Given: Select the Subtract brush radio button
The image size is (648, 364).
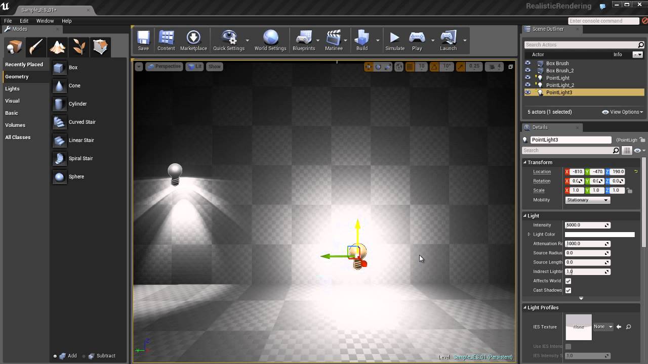Looking at the screenshot, I should pyautogui.click(x=84, y=356).
